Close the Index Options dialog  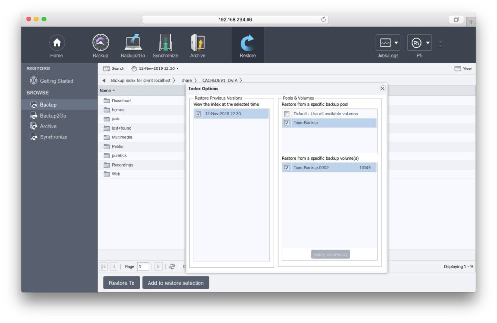click(382, 88)
